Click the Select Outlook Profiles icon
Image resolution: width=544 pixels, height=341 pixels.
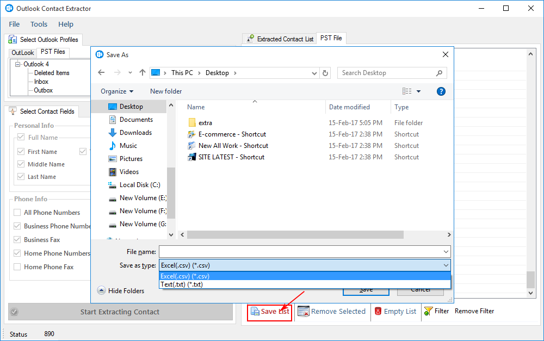tap(13, 40)
